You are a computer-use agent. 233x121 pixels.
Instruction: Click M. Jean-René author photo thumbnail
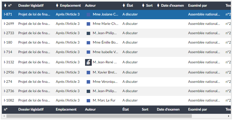pyautogui.click(x=88, y=62)
